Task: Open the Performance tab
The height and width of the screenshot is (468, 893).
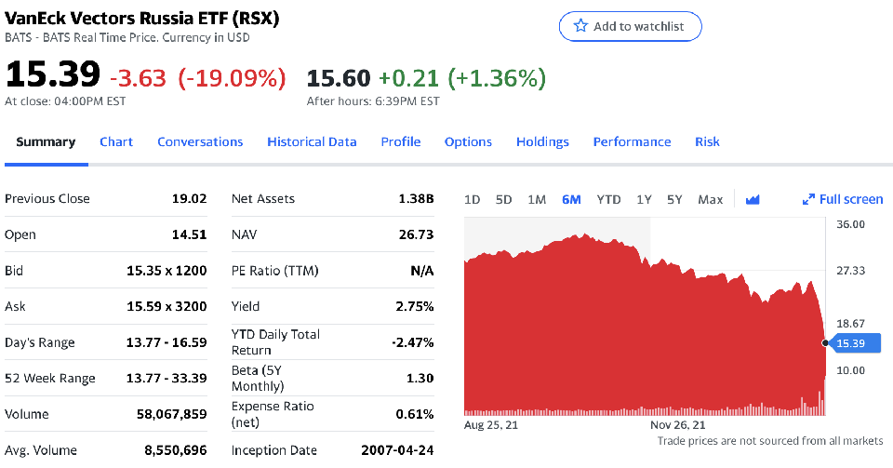Action: click(x=632, y=142)
